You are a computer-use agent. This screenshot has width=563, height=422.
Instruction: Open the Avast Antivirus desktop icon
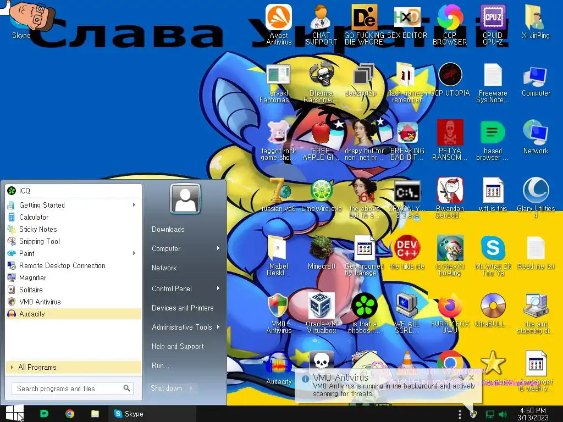[x=279, y=24]
